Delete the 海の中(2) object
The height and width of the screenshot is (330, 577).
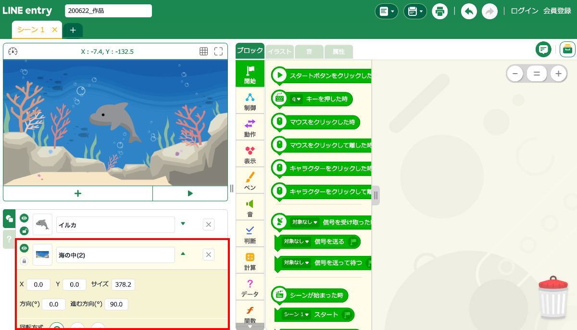coord(209,255)
